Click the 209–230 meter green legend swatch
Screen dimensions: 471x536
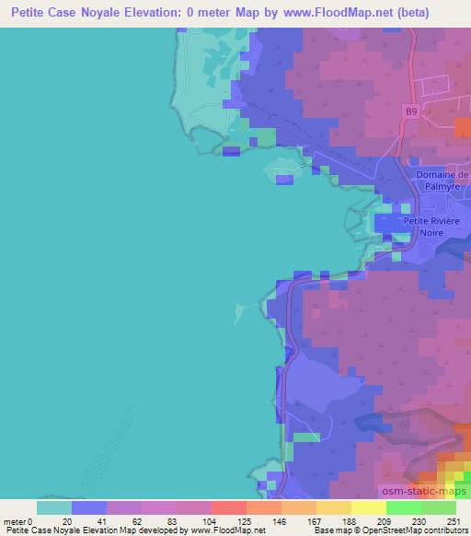point(404,507)
